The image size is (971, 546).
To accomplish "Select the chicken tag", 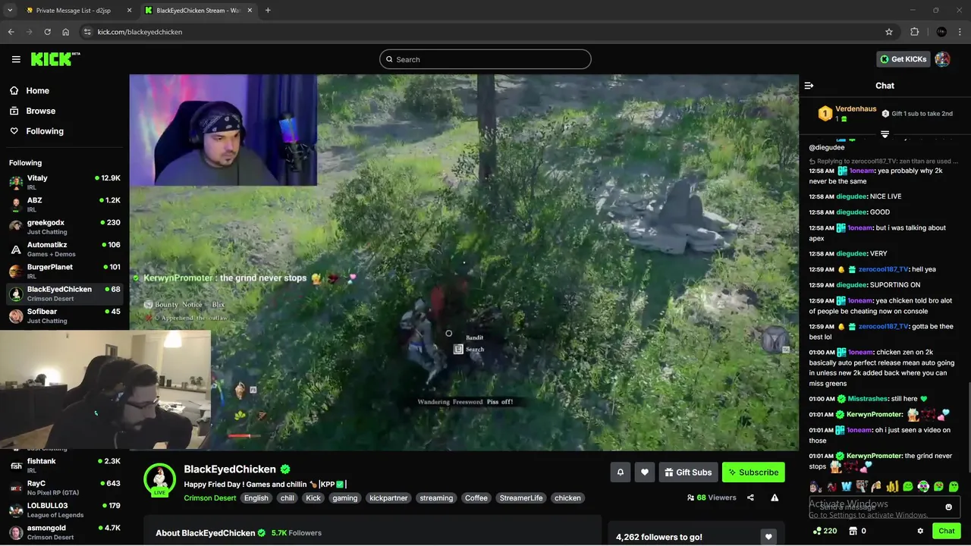I will tap(567, 498).
